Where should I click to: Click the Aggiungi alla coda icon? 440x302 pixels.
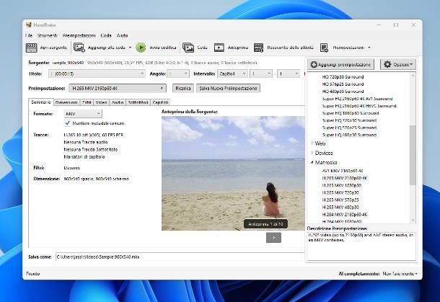(x=79, y=48)
